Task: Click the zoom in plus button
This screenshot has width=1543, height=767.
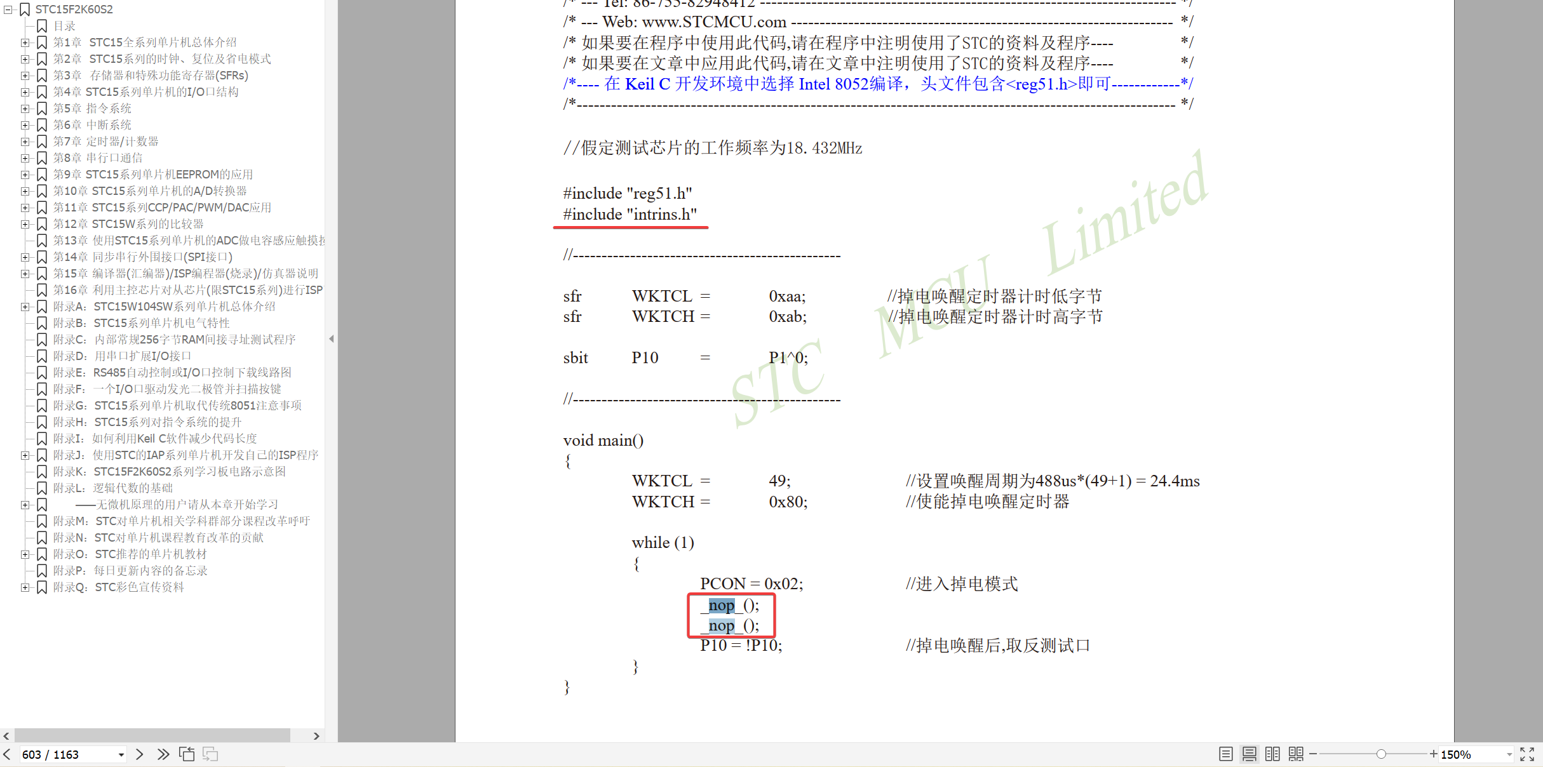Action: click(x=1433, y=754)
